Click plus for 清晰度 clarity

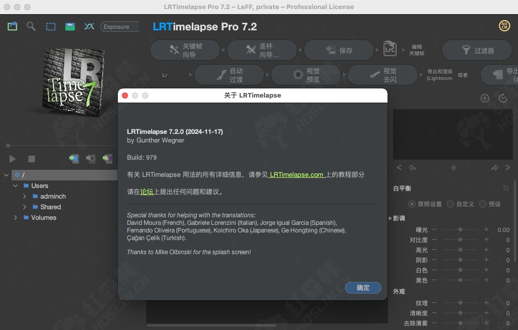(x=486, y=312)
